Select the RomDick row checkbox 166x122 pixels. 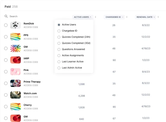click(6, 25)
